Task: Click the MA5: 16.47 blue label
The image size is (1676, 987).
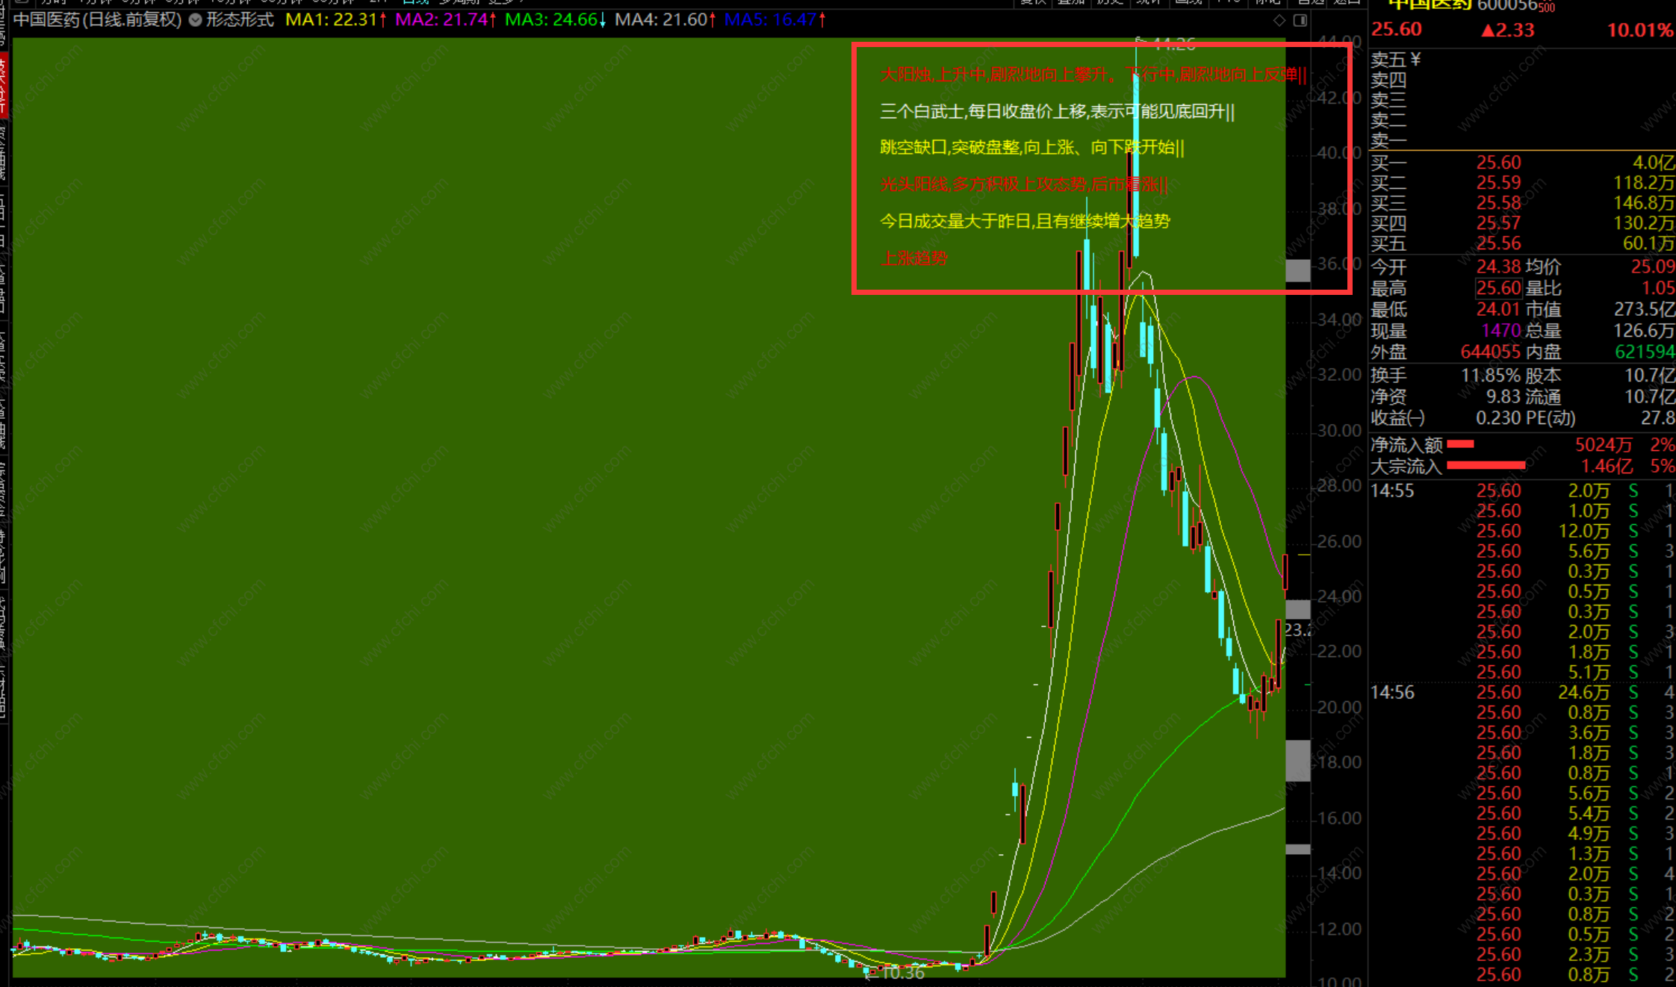Action: (770, 20)
